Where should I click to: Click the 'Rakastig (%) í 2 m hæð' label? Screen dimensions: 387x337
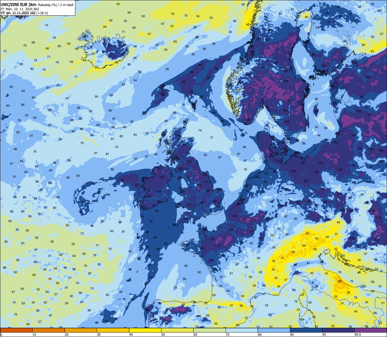click(x=56, y=5)
